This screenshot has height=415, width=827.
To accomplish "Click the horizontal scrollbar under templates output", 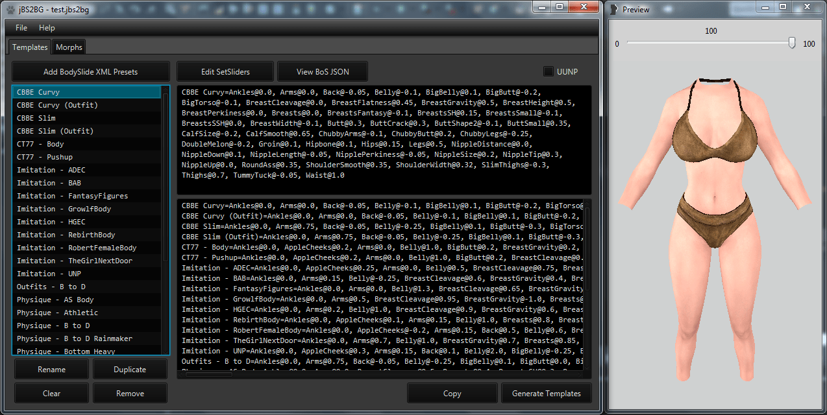I will click(209, 374).
